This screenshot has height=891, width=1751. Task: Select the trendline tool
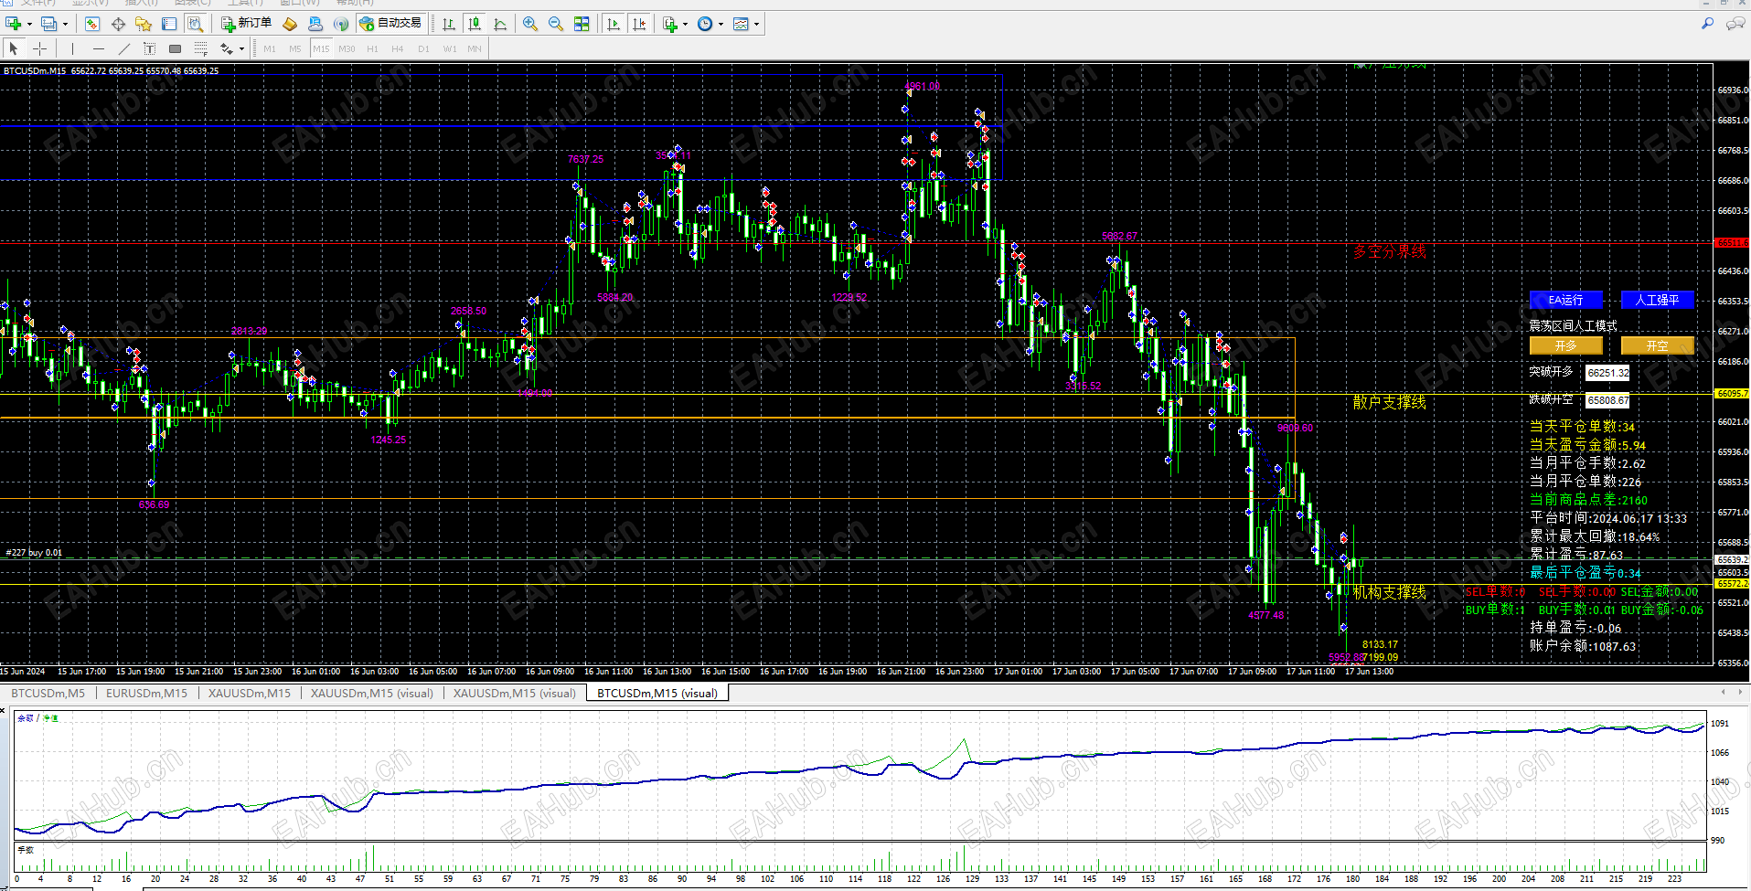(123, 48)
